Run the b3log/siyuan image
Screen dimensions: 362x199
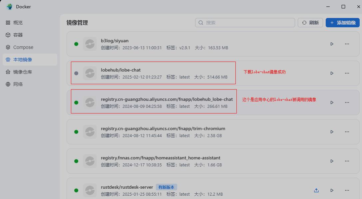point(332,44)
